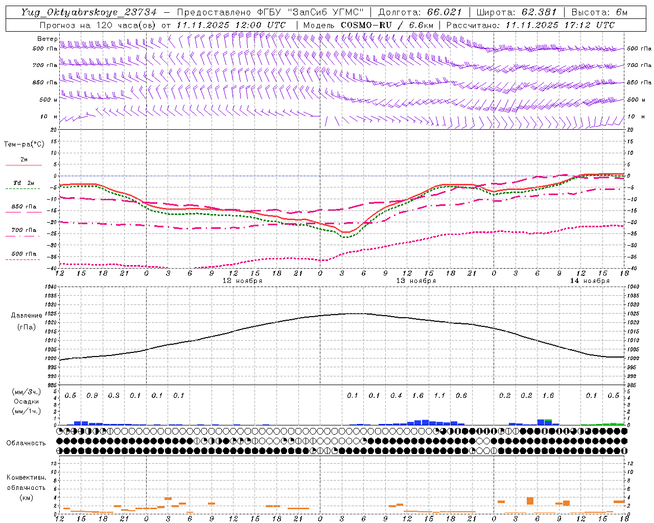Select the 13 ноября date label

[x=416, y=281]
